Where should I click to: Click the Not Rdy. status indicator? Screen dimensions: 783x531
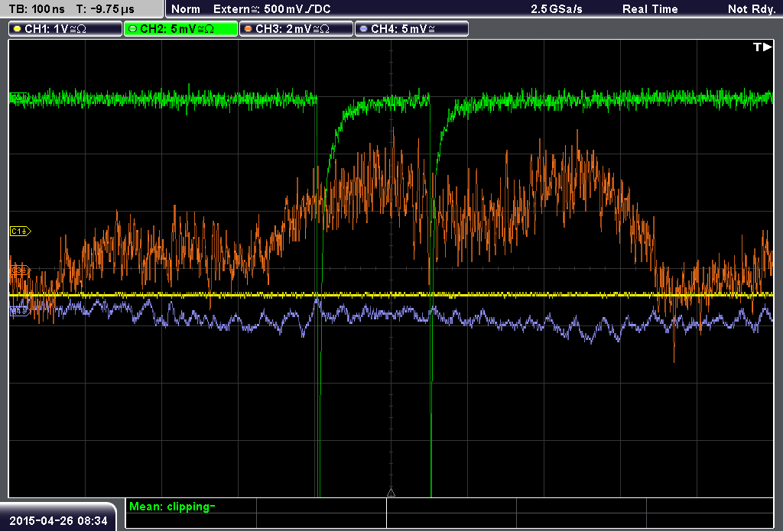pos(752,9)
